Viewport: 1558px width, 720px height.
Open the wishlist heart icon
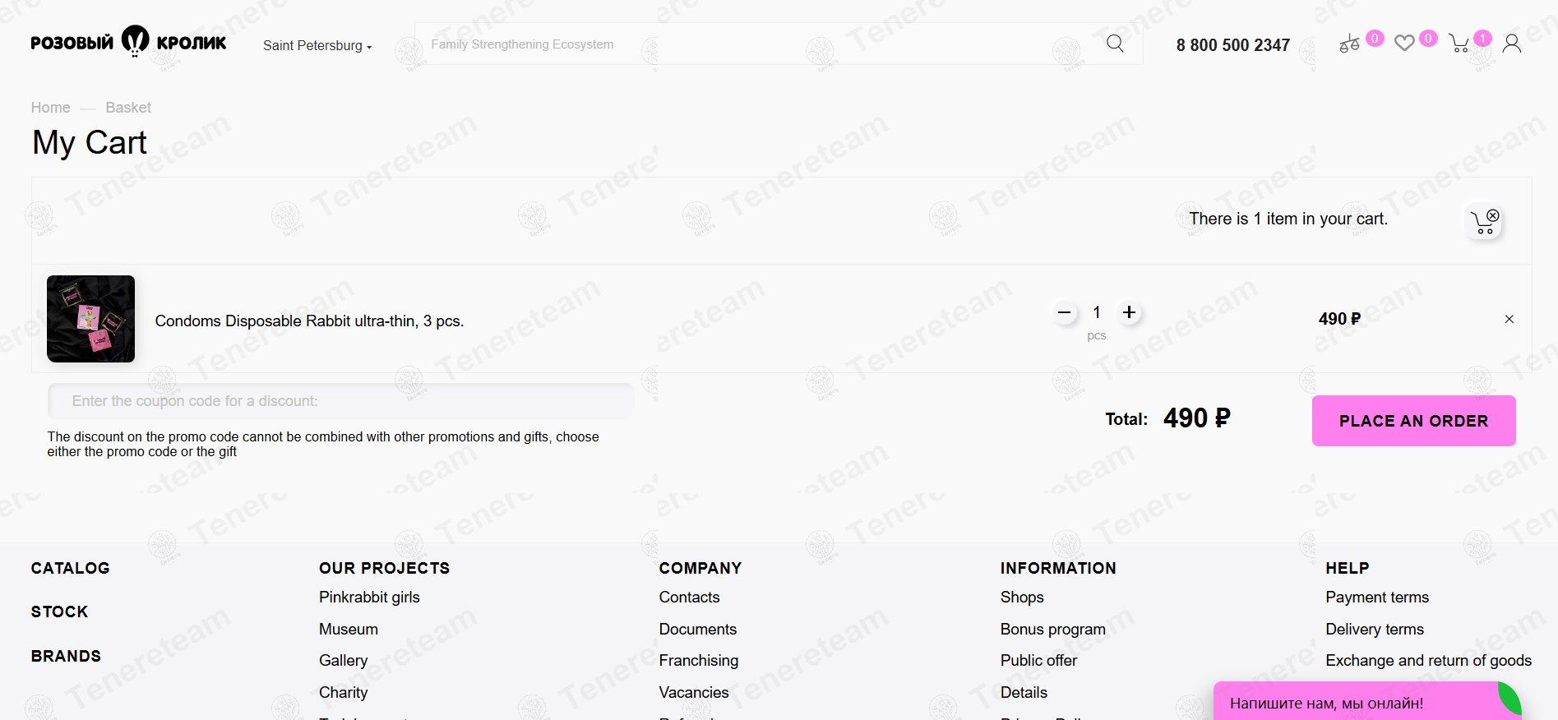click(x=1404, y=43)
